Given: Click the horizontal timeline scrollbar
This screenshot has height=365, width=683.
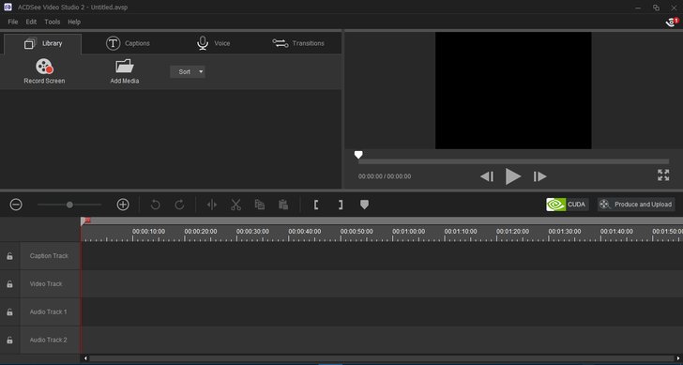Looking at the screenshot, I should point(382,358).
